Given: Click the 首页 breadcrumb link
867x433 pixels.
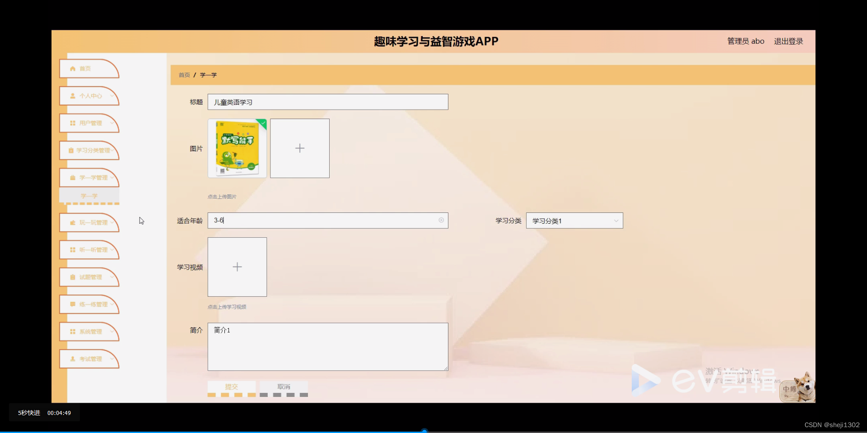Looking at the screenshot, I should click(184, 75).
